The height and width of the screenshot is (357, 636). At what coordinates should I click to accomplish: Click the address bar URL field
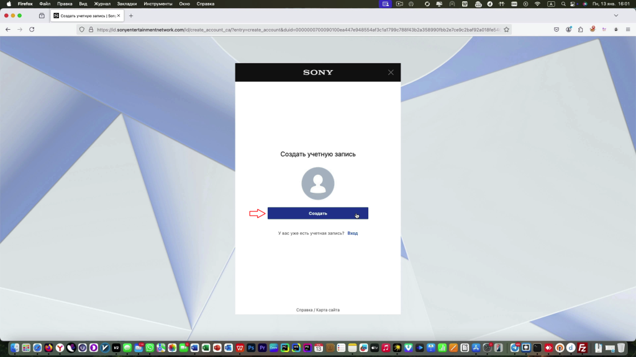point(292,29)
